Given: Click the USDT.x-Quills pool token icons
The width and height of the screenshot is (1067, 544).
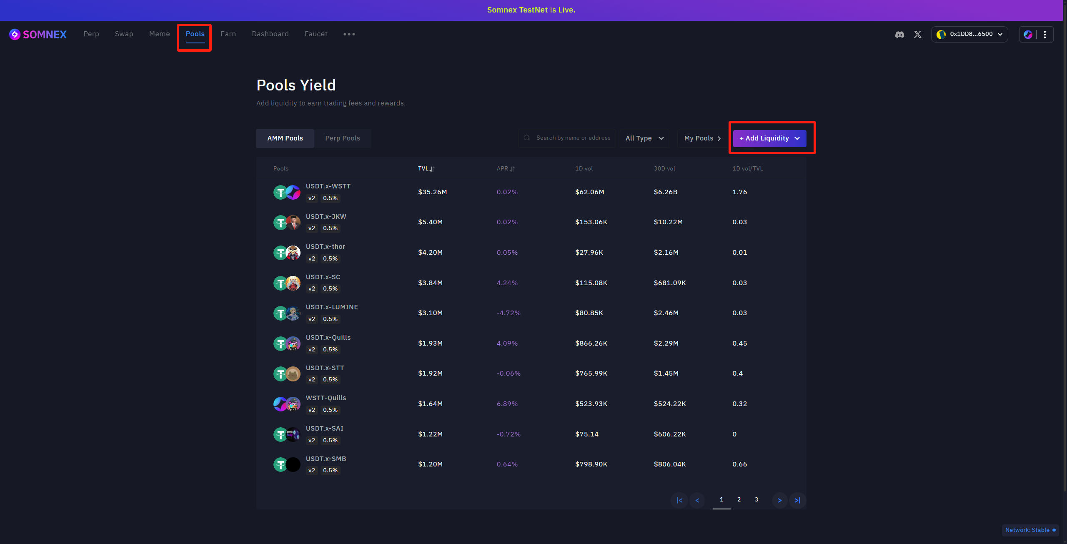Looking at the screenshot, I should pos(287,343).
